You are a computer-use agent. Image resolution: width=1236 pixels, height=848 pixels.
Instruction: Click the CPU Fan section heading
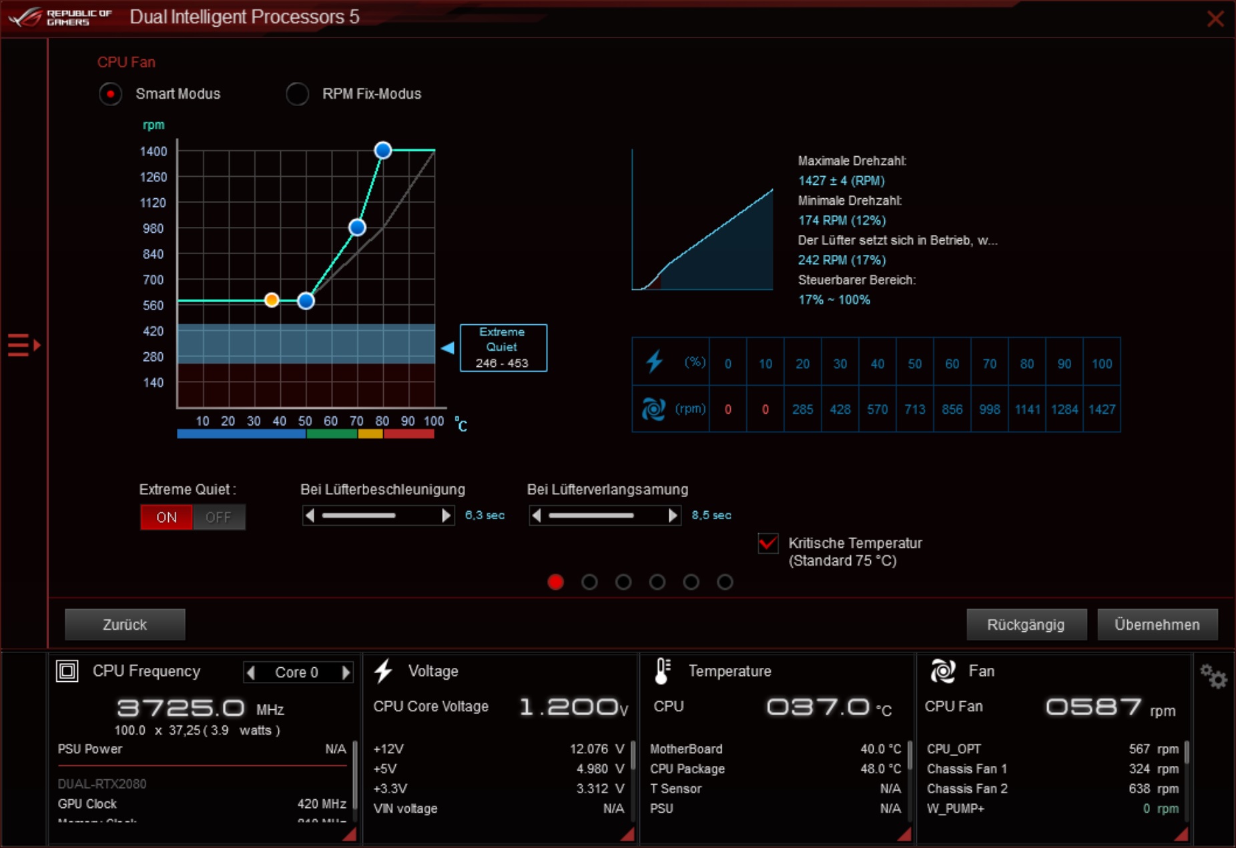click(x=126, y=62)
